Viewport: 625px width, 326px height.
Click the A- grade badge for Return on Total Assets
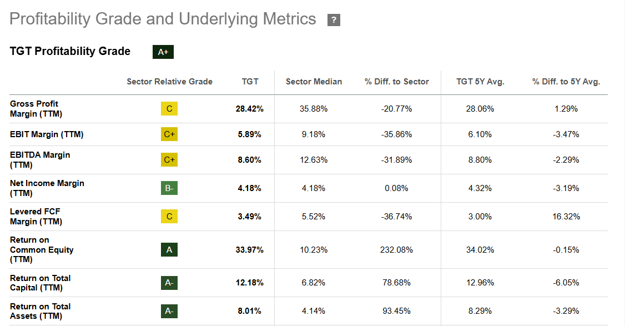[169, 311]
